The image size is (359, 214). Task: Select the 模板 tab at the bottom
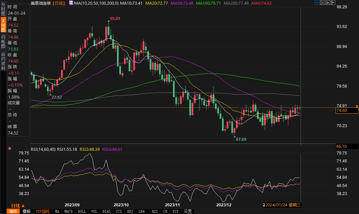(x=26, y=211)
